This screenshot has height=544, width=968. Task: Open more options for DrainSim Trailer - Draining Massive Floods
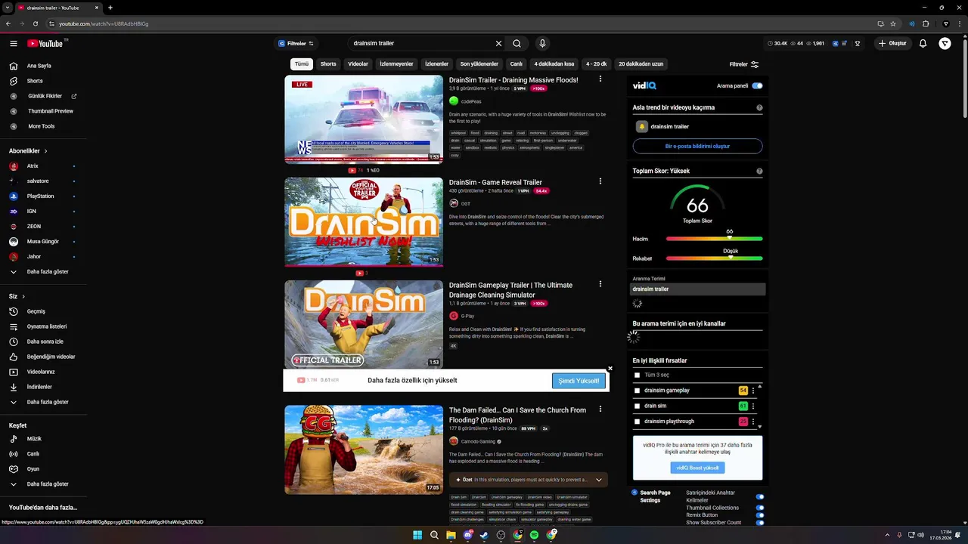tap(600, 79)
